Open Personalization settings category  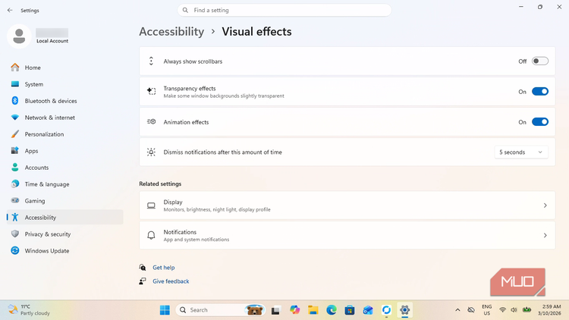[64, 134]
